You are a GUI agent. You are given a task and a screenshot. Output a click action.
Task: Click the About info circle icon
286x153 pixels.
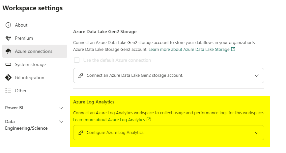coord(8,25)
